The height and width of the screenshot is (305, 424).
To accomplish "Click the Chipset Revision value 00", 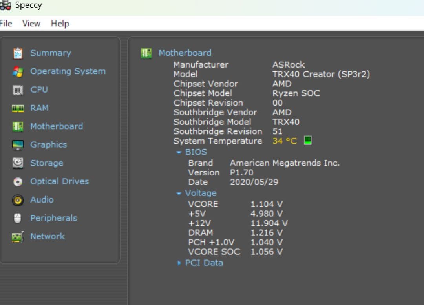I will (278, 103).
